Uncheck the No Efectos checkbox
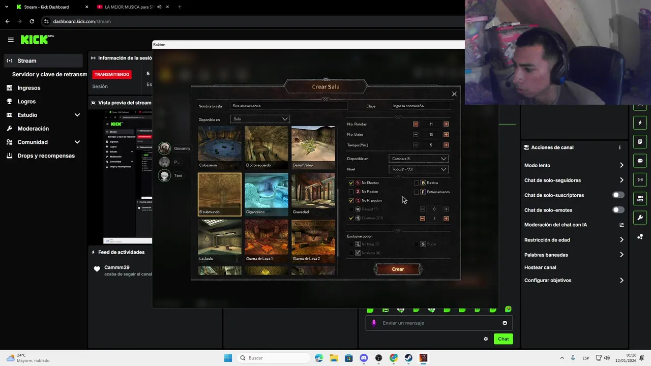Viewport: 651px width, 366px height. (x=351, y=183)
